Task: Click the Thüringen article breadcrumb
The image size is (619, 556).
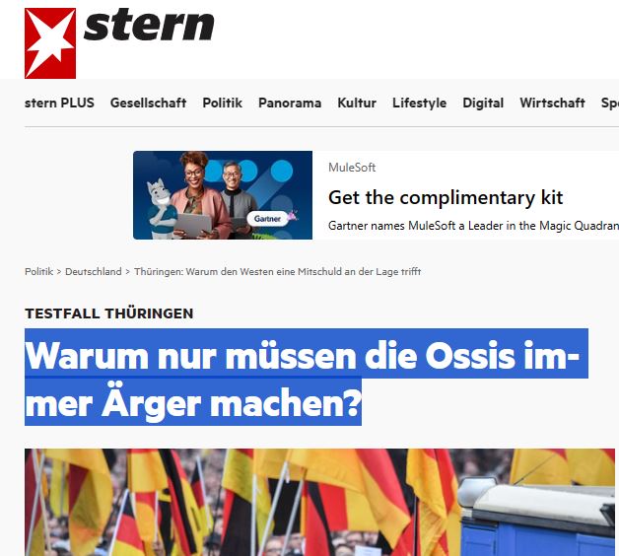Action: (278, 272)
